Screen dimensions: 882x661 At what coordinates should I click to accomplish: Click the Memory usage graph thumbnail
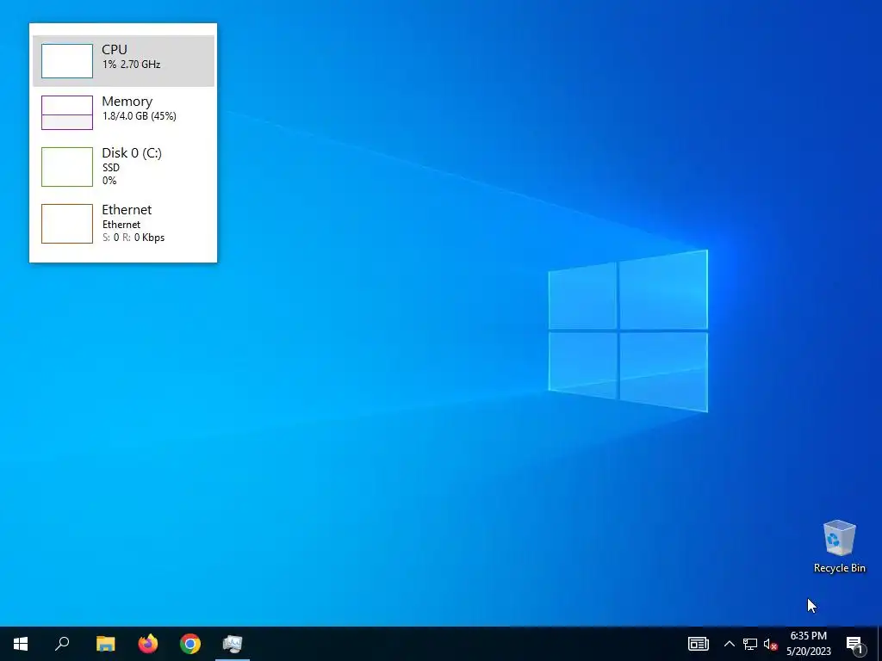(x=67, y=113)
